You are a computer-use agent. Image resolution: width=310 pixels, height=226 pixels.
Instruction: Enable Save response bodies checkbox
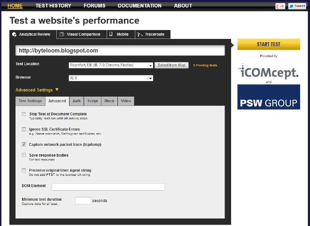tap(24, 155)
